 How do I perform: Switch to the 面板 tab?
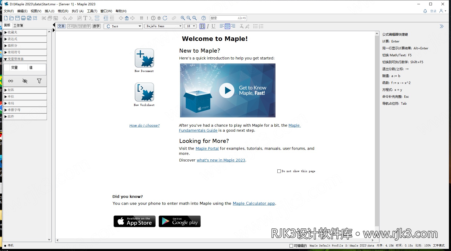[7, 25]
